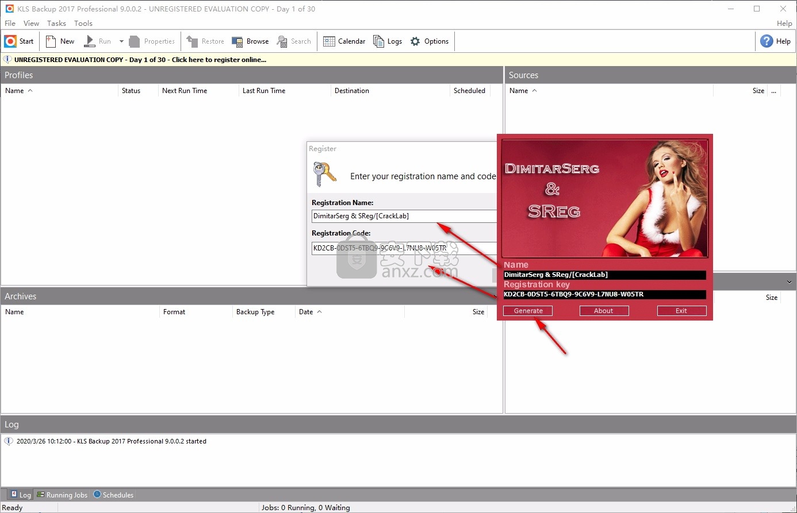The image size is (797, 513).
Task: Open the View menu
Action: pyautogui.click(x=31, y=24)
